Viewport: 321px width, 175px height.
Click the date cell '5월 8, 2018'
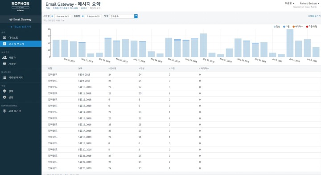pos(84,75)
